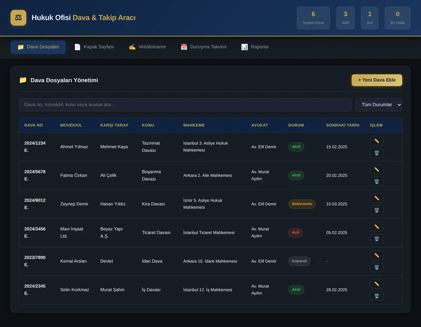421x327 pixels.
Task: Click the Toplam Dava stat card
Action: (313, 18)
